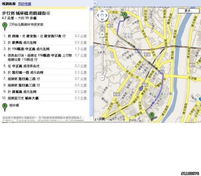
Task: Open the 我的地圖 link
Action: click(24, 4)
